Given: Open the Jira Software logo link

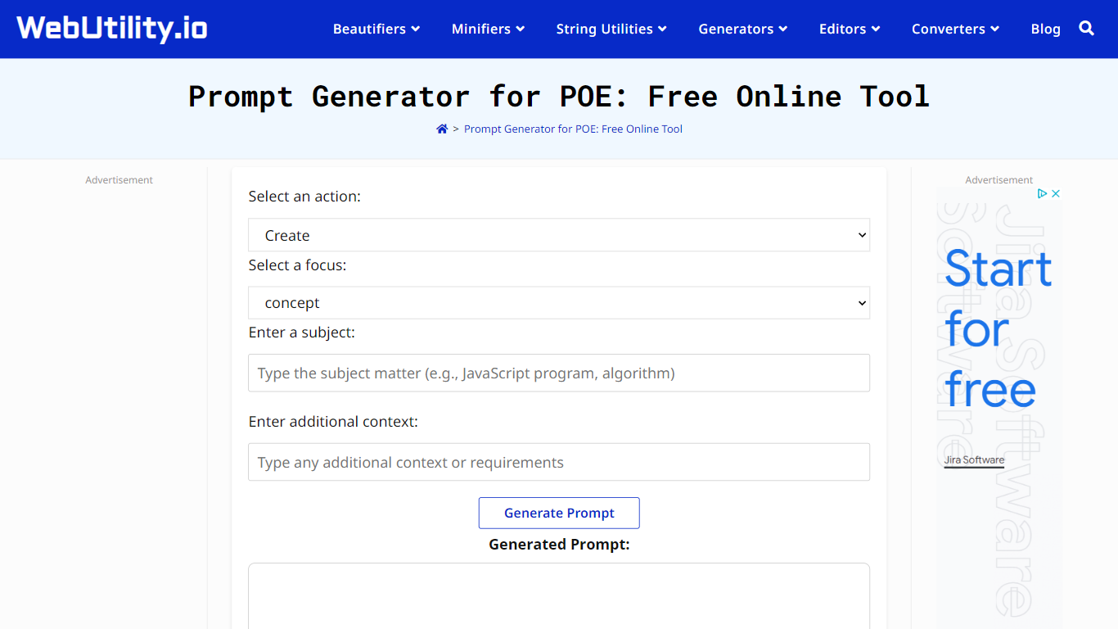Looking at the screenshot, I should (x=974, y=460).
